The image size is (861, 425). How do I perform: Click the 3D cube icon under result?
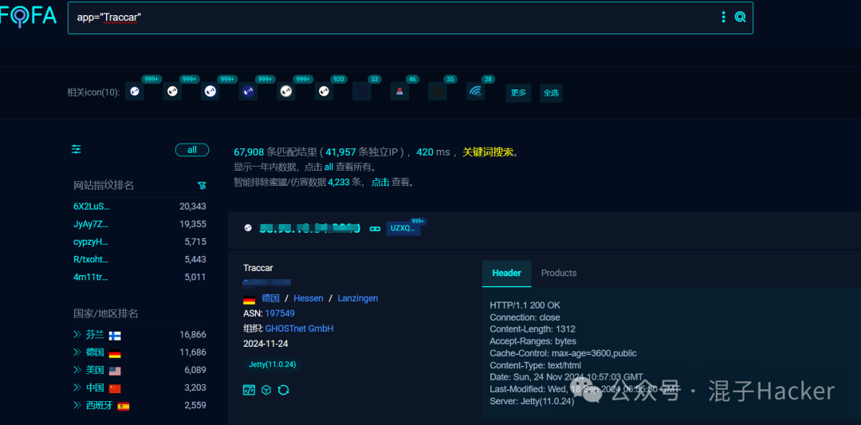[265, 390]
